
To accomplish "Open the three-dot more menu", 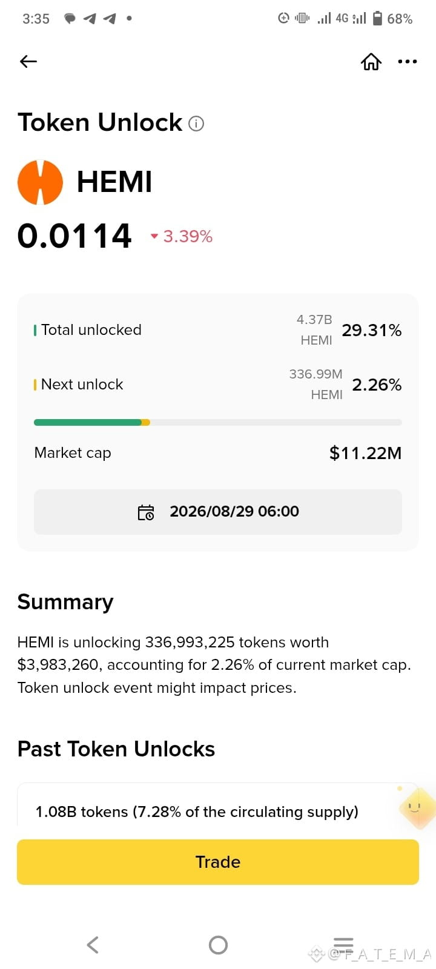I will pyautogui.click(x=408, y=61).
